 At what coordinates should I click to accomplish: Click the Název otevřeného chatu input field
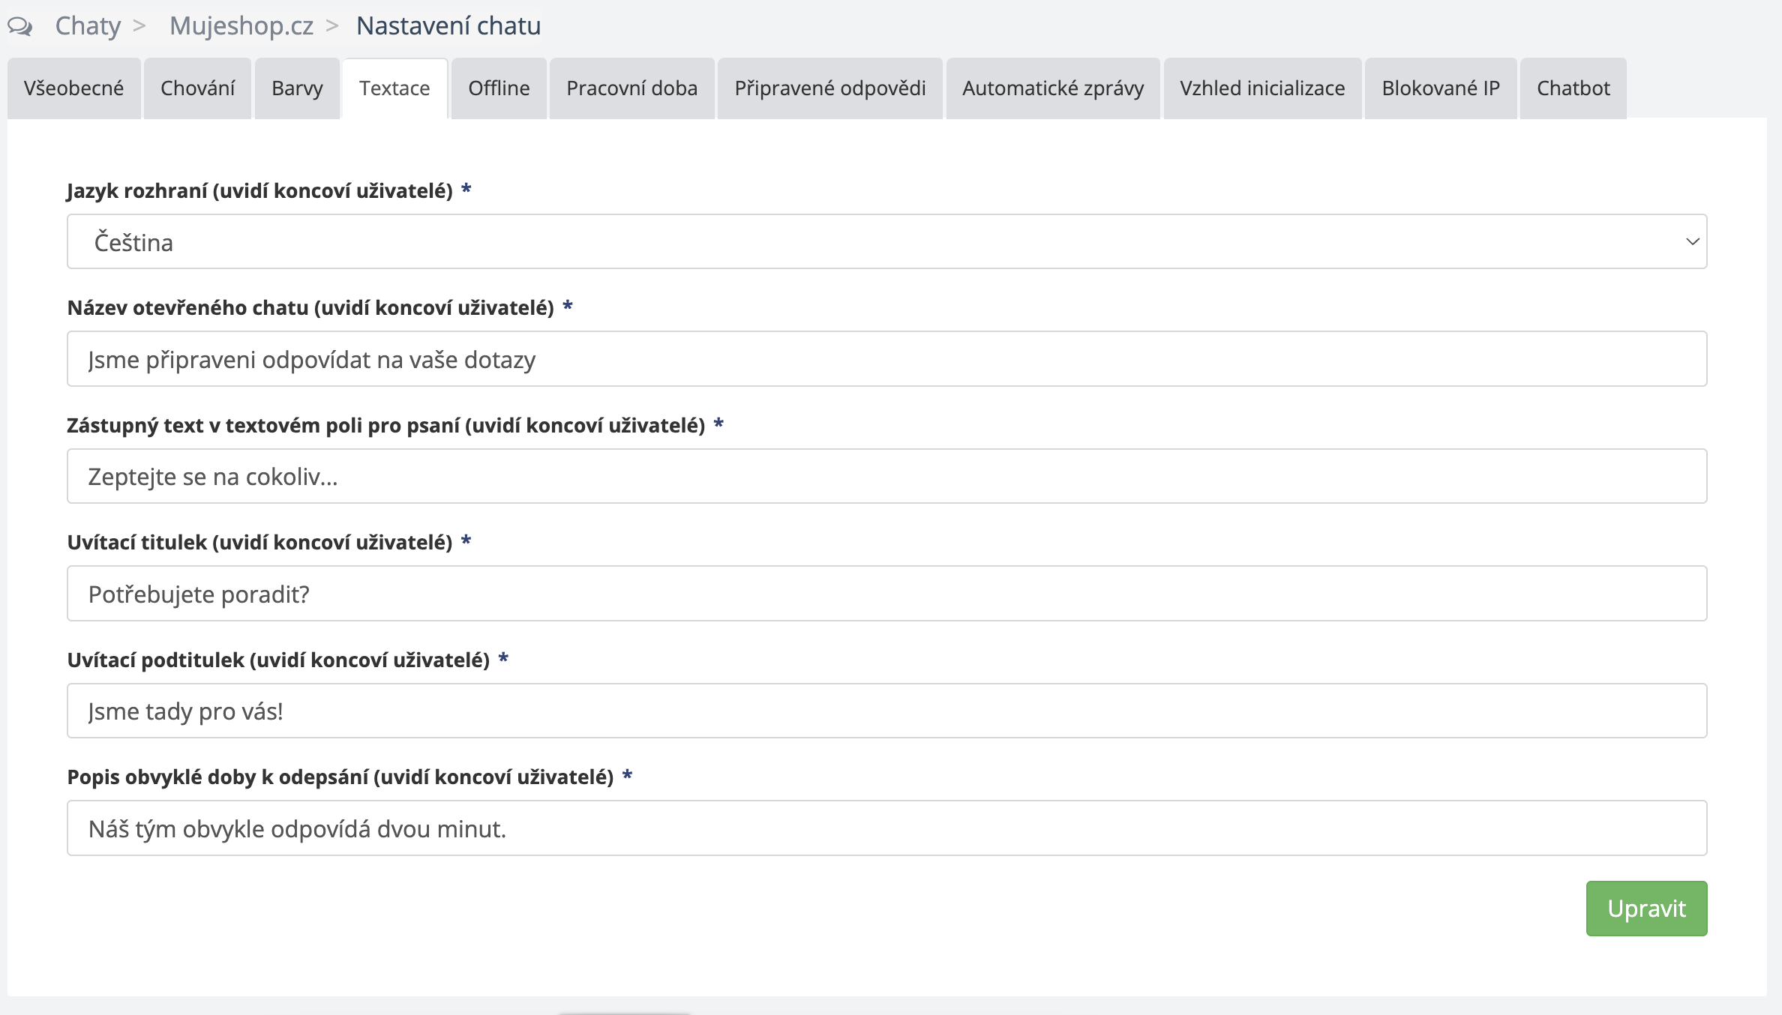886,359
